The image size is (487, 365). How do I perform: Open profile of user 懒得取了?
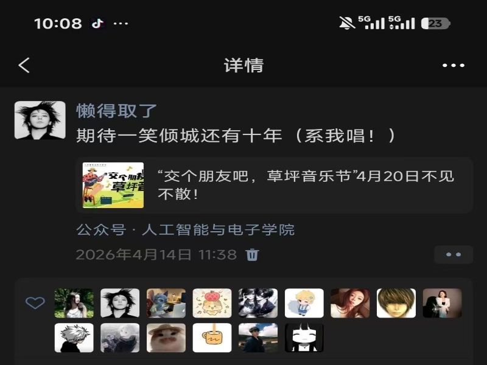tap(116, 111)
